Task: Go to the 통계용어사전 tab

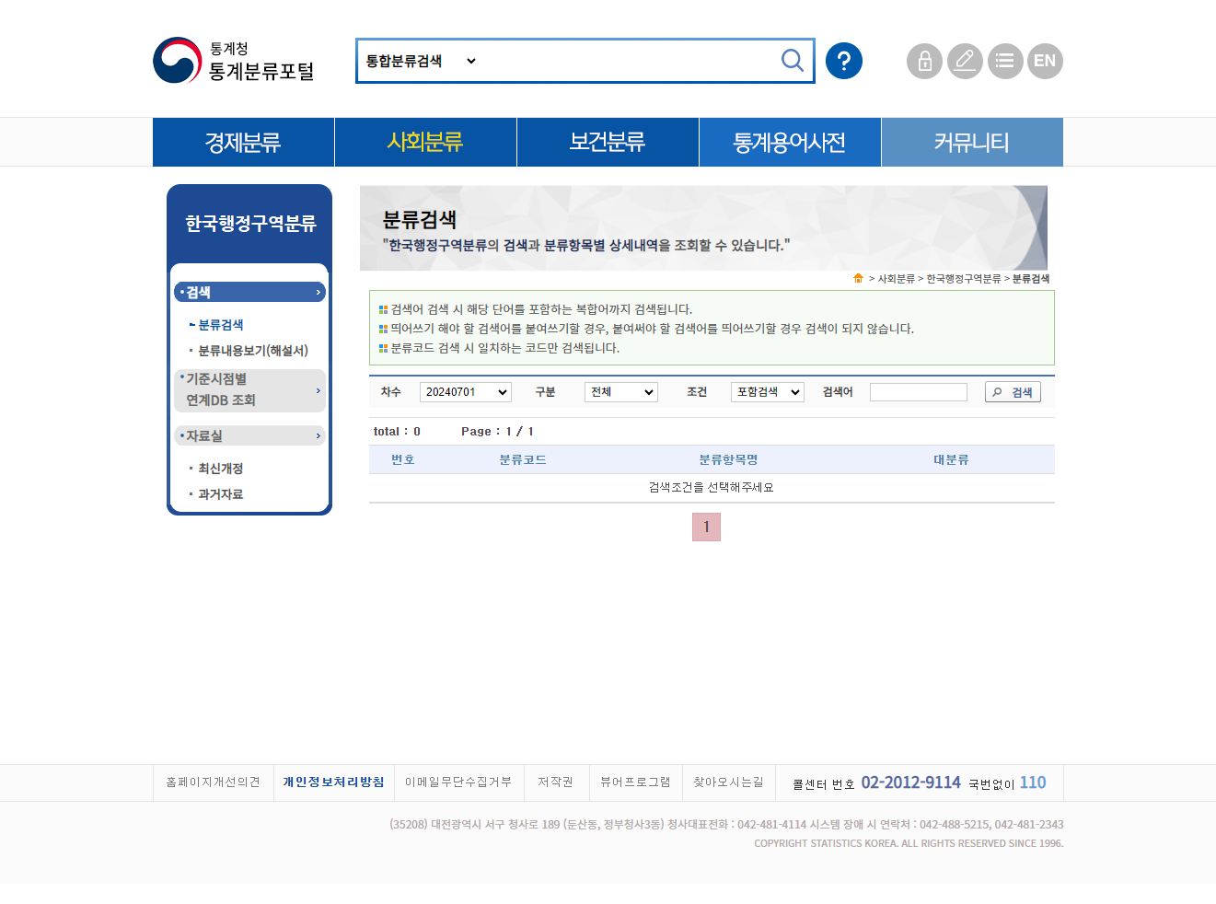Action: tap(790, 143)
